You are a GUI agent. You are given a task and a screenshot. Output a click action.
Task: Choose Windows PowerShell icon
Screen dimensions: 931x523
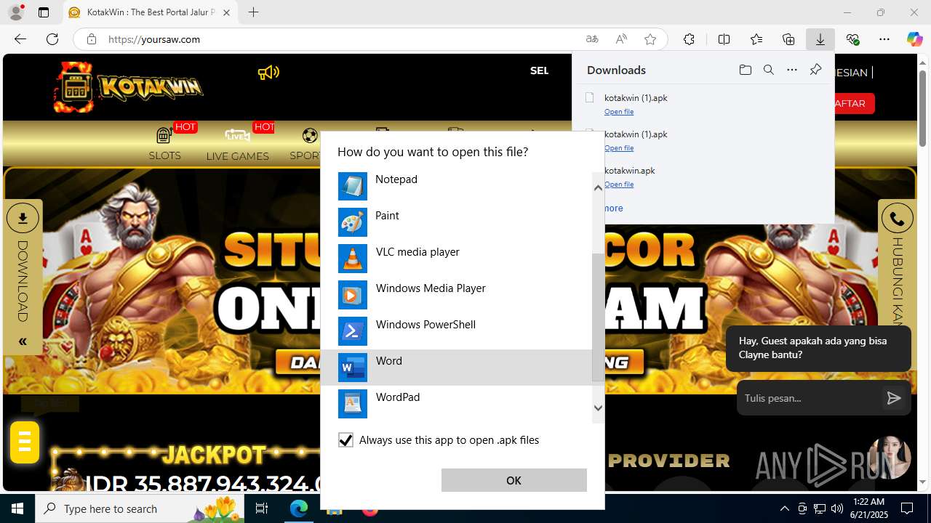(x=353, y=331)
